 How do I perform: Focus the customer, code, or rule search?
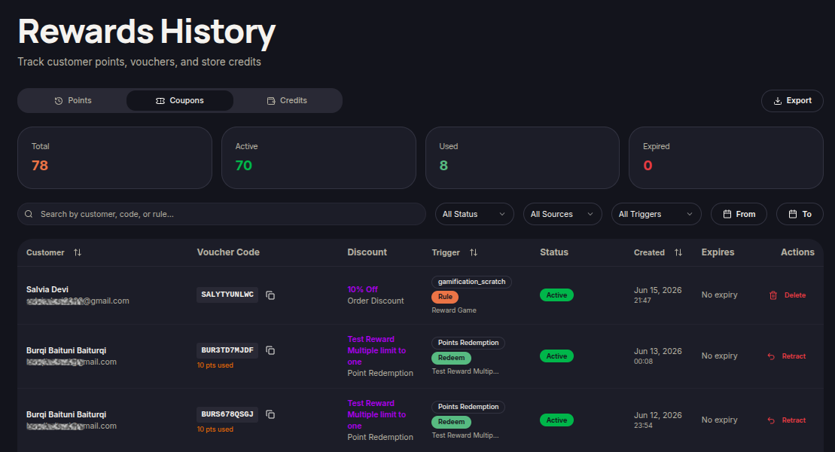coord(221,214)
